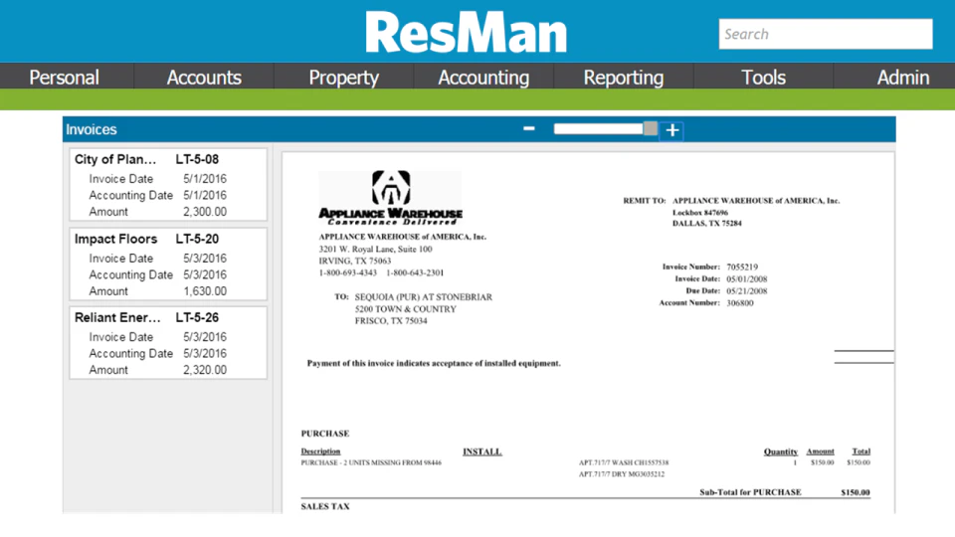Click in the Search field
Image resolution: width=955 pixels, height=537 pixels.
(x=826, y=34)
